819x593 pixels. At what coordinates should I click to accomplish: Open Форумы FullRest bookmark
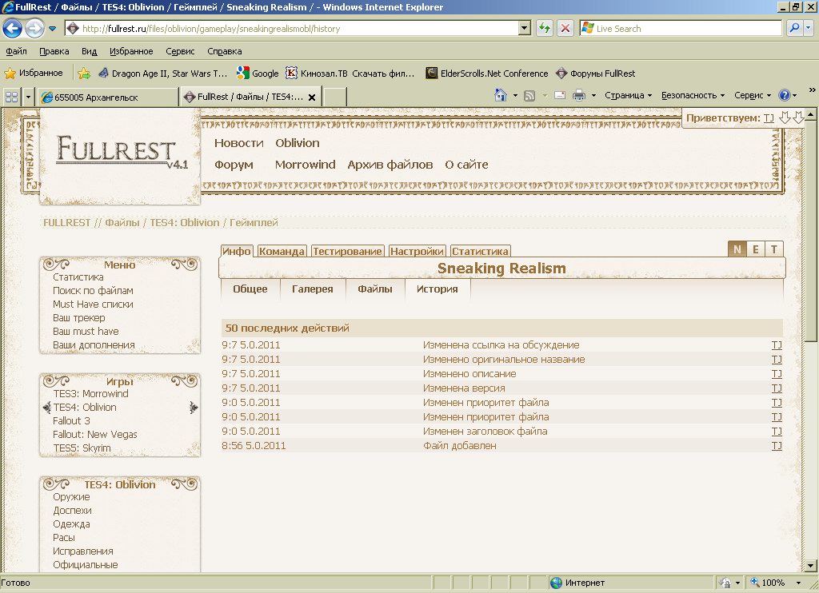coord(595,74)
